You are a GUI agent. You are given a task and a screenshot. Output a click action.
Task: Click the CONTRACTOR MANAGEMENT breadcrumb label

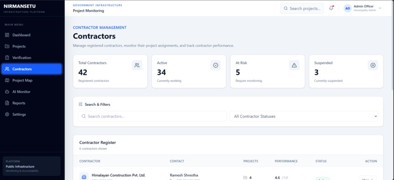(x=100, y=28)
